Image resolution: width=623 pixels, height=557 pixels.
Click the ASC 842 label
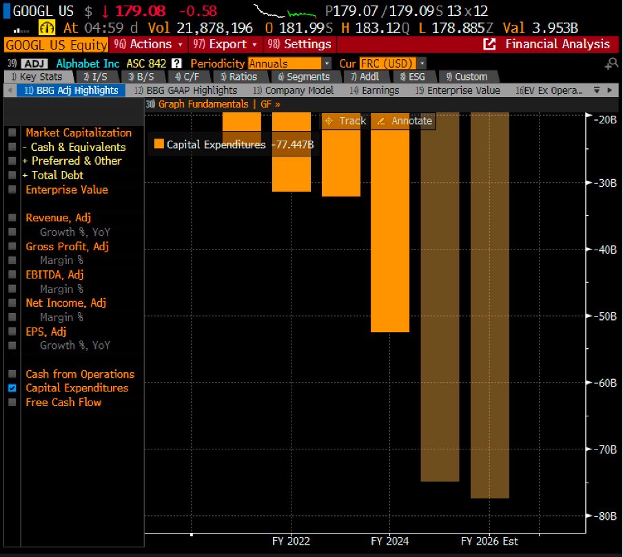(146, 63)
